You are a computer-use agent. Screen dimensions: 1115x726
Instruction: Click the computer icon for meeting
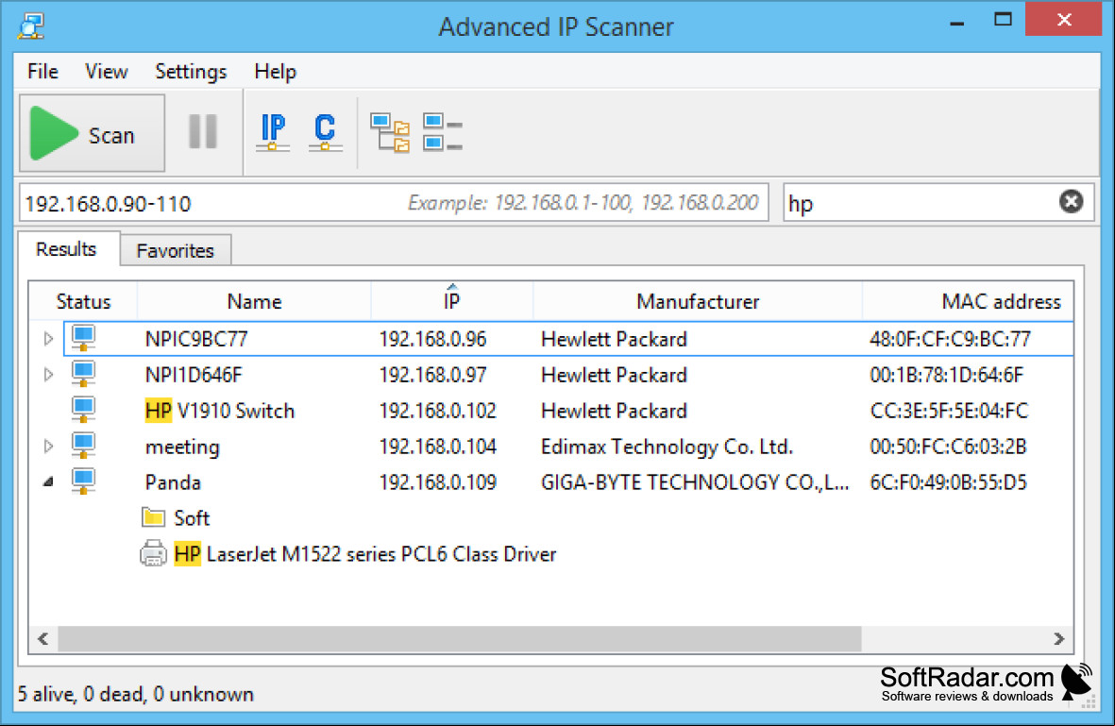tap(83, 445)
